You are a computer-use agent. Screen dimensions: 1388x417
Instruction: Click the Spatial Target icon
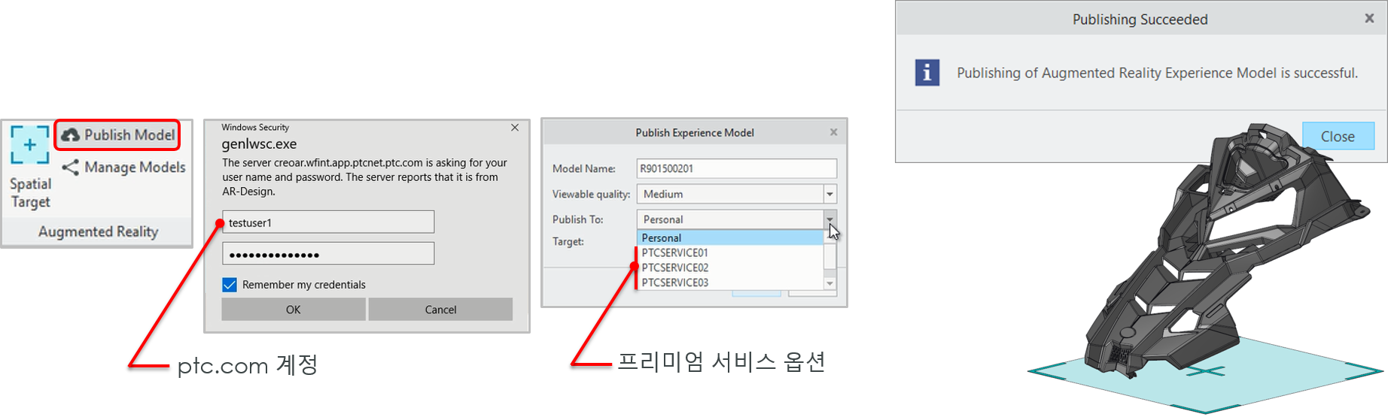(30, 145)
